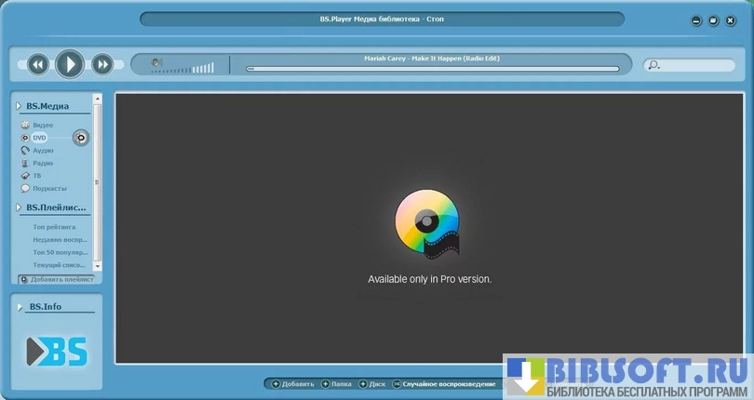Click the Папка add-folder button
Image resolution: width=754 pixels, height=400 pixels.
click(336, 383)
